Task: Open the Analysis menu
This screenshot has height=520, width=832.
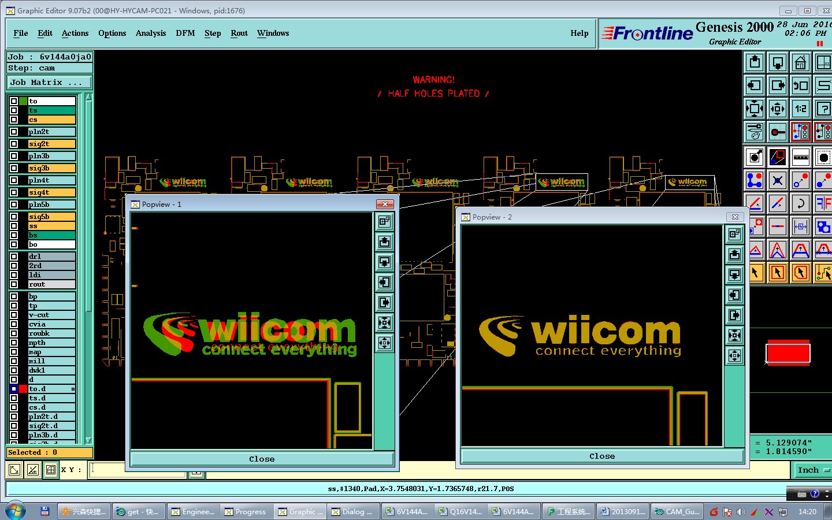Action: pyautogui.click(x=151, y=33)
